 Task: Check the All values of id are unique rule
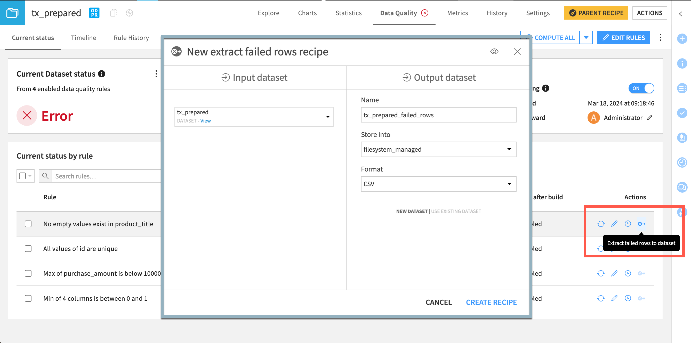[28, 249]
